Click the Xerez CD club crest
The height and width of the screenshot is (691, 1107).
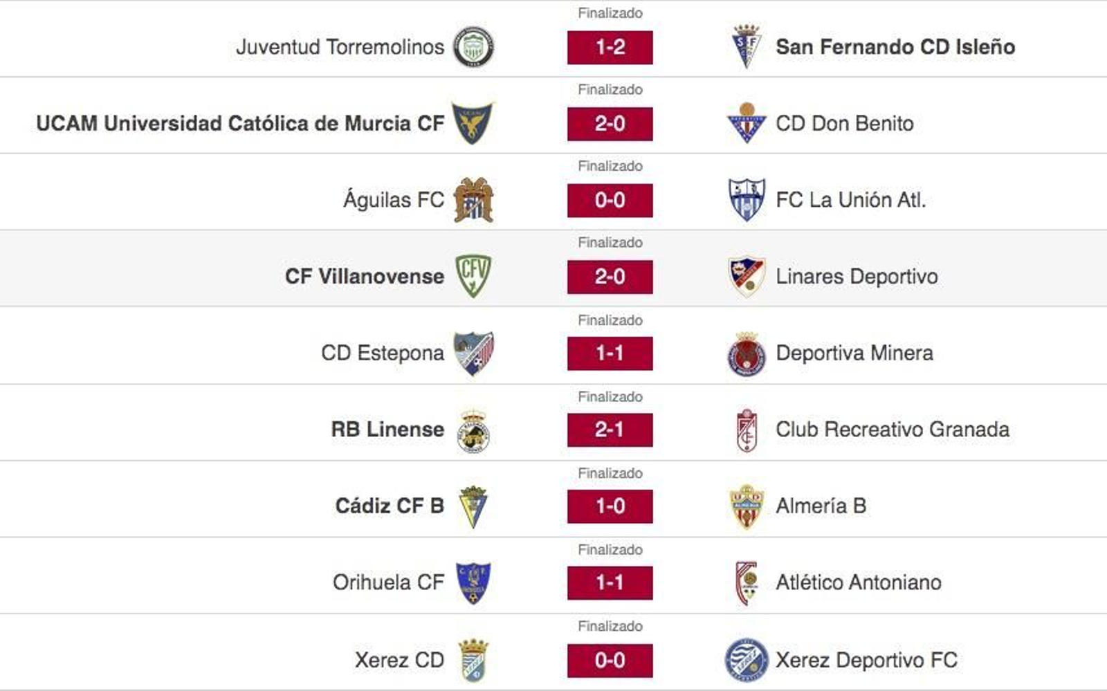475,659
